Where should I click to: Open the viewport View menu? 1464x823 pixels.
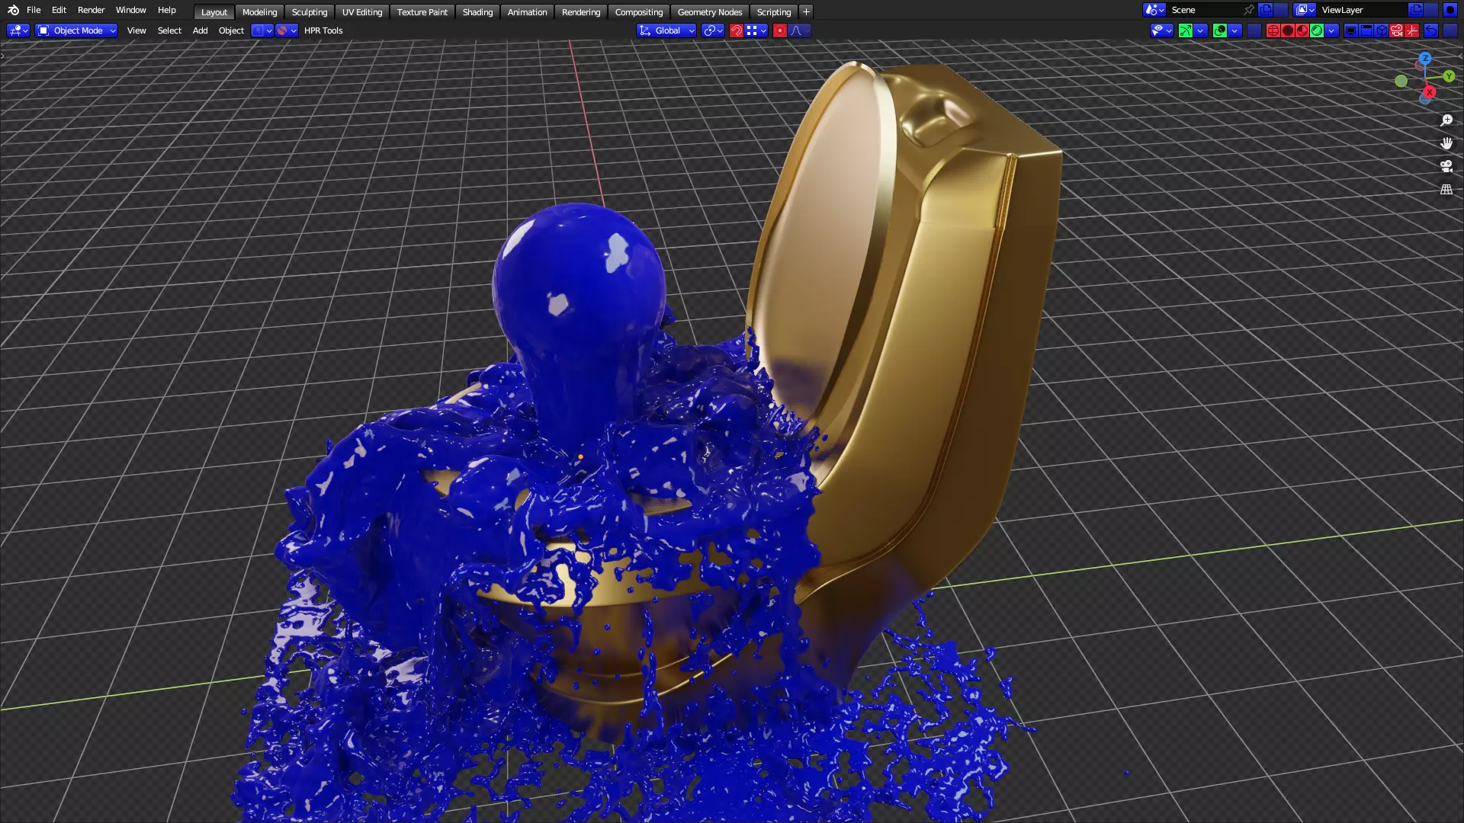coord(136,30)
